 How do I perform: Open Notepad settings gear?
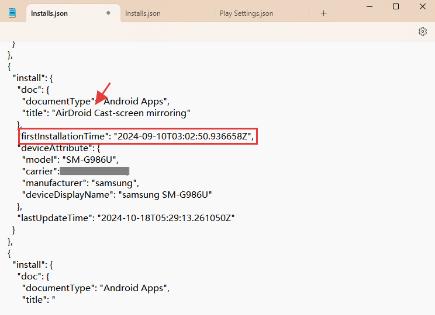422,32
